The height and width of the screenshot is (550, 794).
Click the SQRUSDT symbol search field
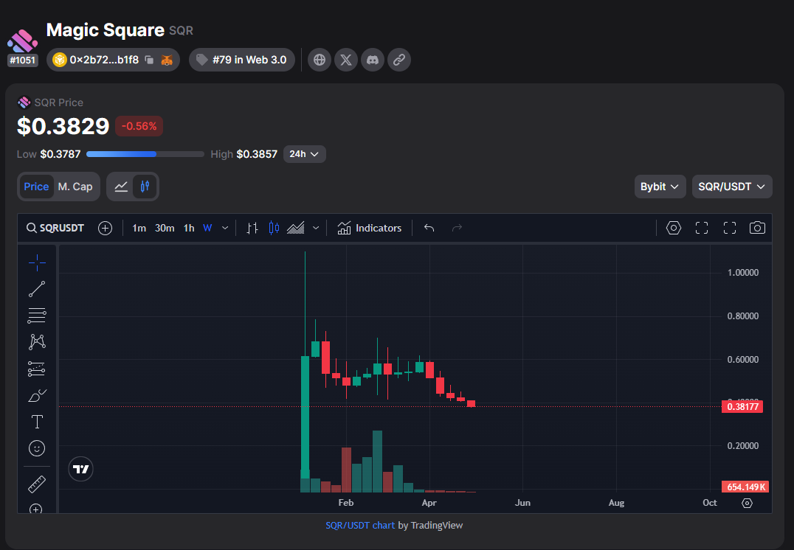tap(55, 229)
